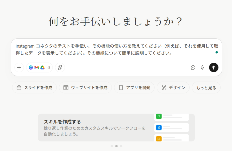The height and width of the screenshot is (151, 232).
Task: Go to the first carousel dot
Action: [x=112, y=146]
